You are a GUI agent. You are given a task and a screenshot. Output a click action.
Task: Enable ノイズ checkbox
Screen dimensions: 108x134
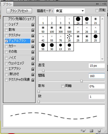[6, 58]
